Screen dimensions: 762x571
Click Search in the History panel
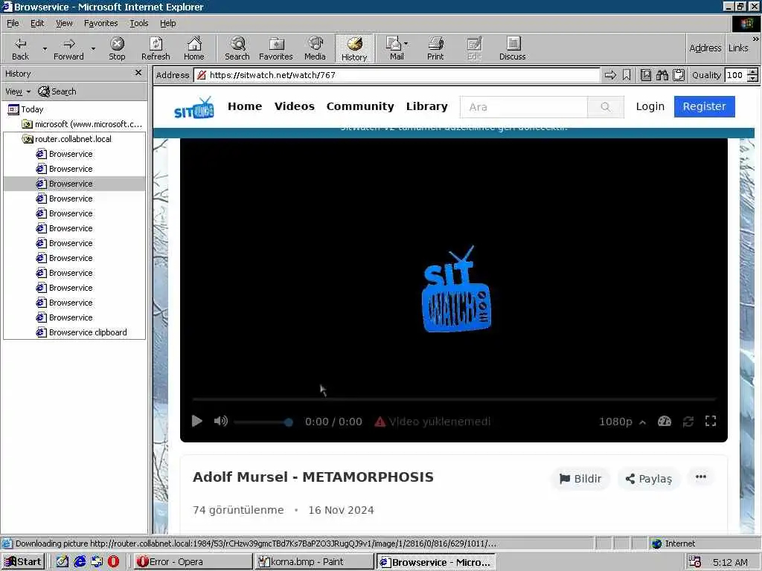tap(57, 91)
